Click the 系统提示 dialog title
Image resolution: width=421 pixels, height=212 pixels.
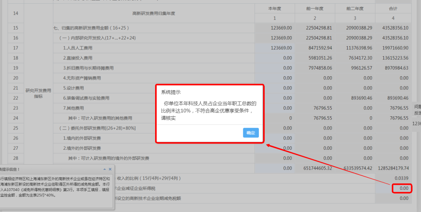click(x=171, y=93)
